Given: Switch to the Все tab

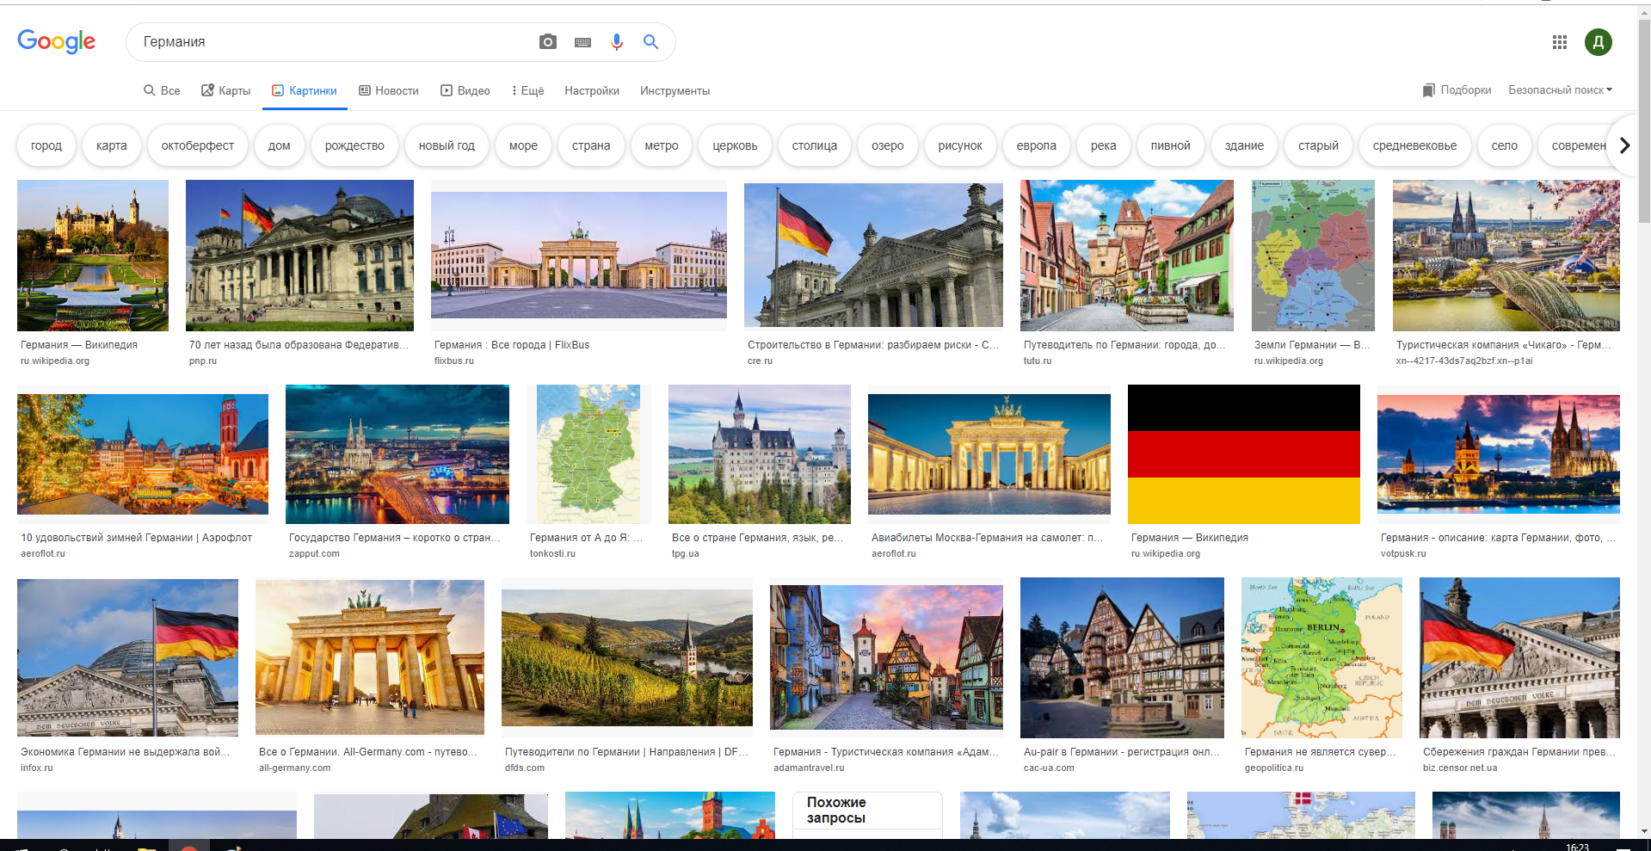Looking at the screenshot, I should pos(162,90).
